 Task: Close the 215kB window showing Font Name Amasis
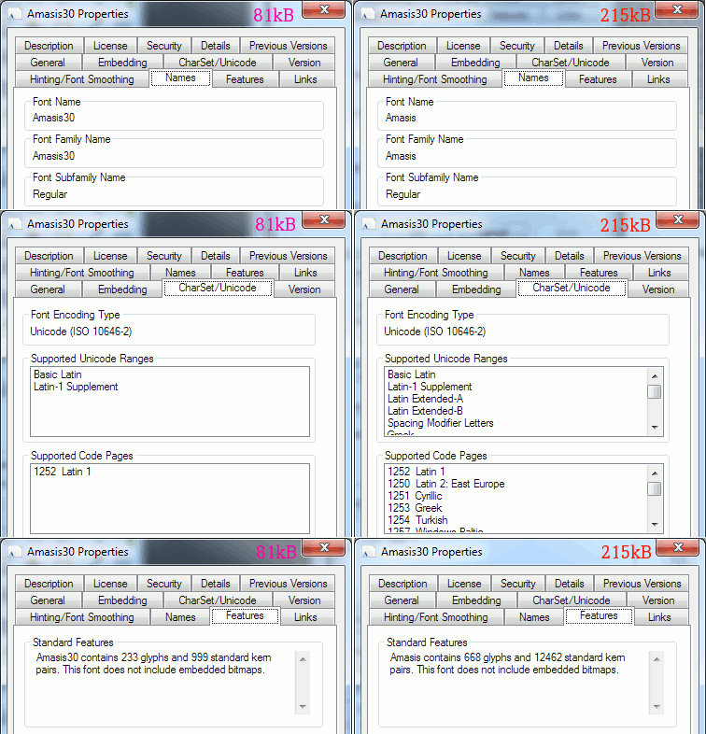coord(677,9)
